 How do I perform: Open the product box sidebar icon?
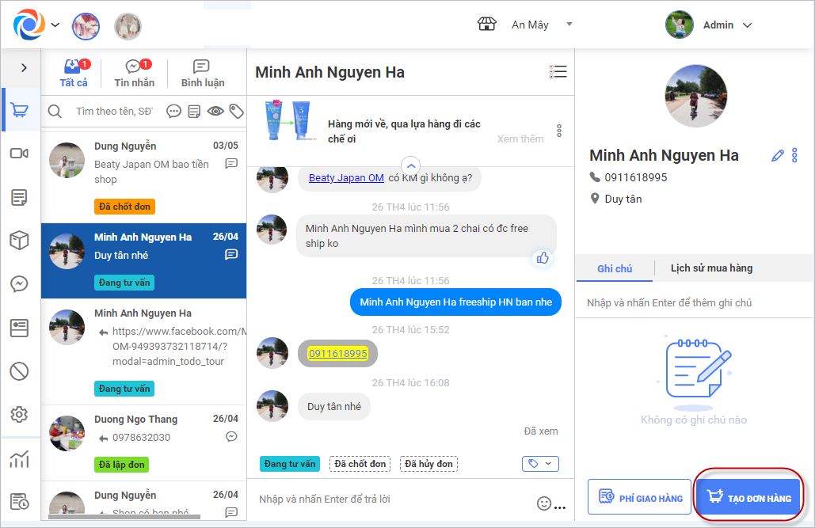[20, 240]
